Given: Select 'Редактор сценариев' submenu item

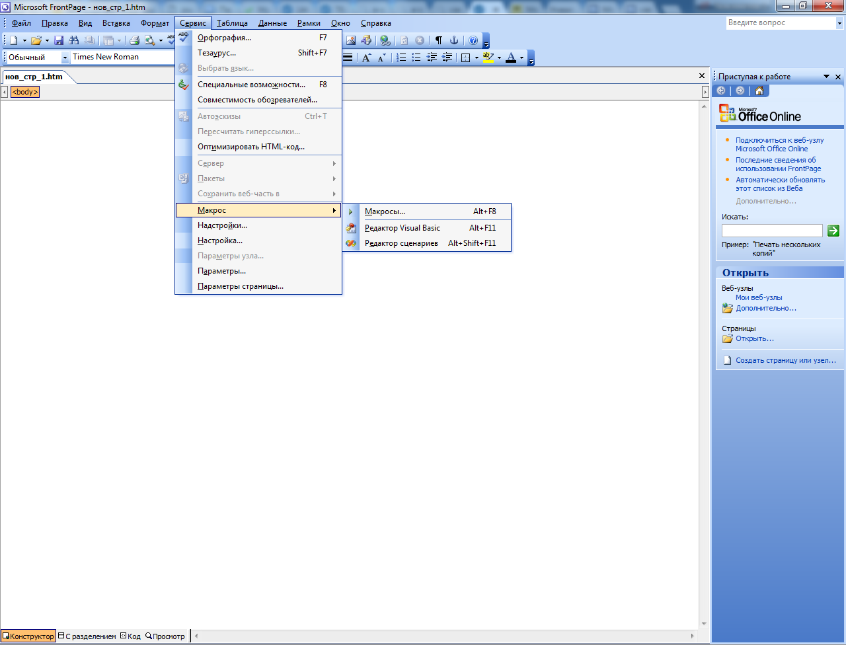Looking at the screenshot, I should click(427, 243).
